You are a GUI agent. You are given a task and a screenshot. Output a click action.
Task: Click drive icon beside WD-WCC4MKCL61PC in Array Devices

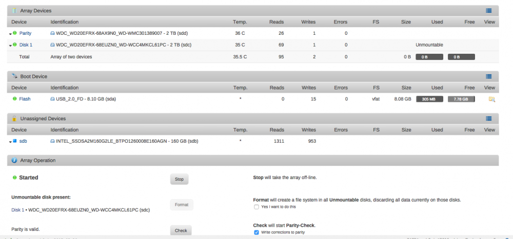pyautogui.click(x=52, y=45)
